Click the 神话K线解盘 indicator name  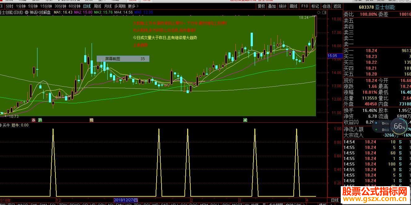(x=40, y=12)
